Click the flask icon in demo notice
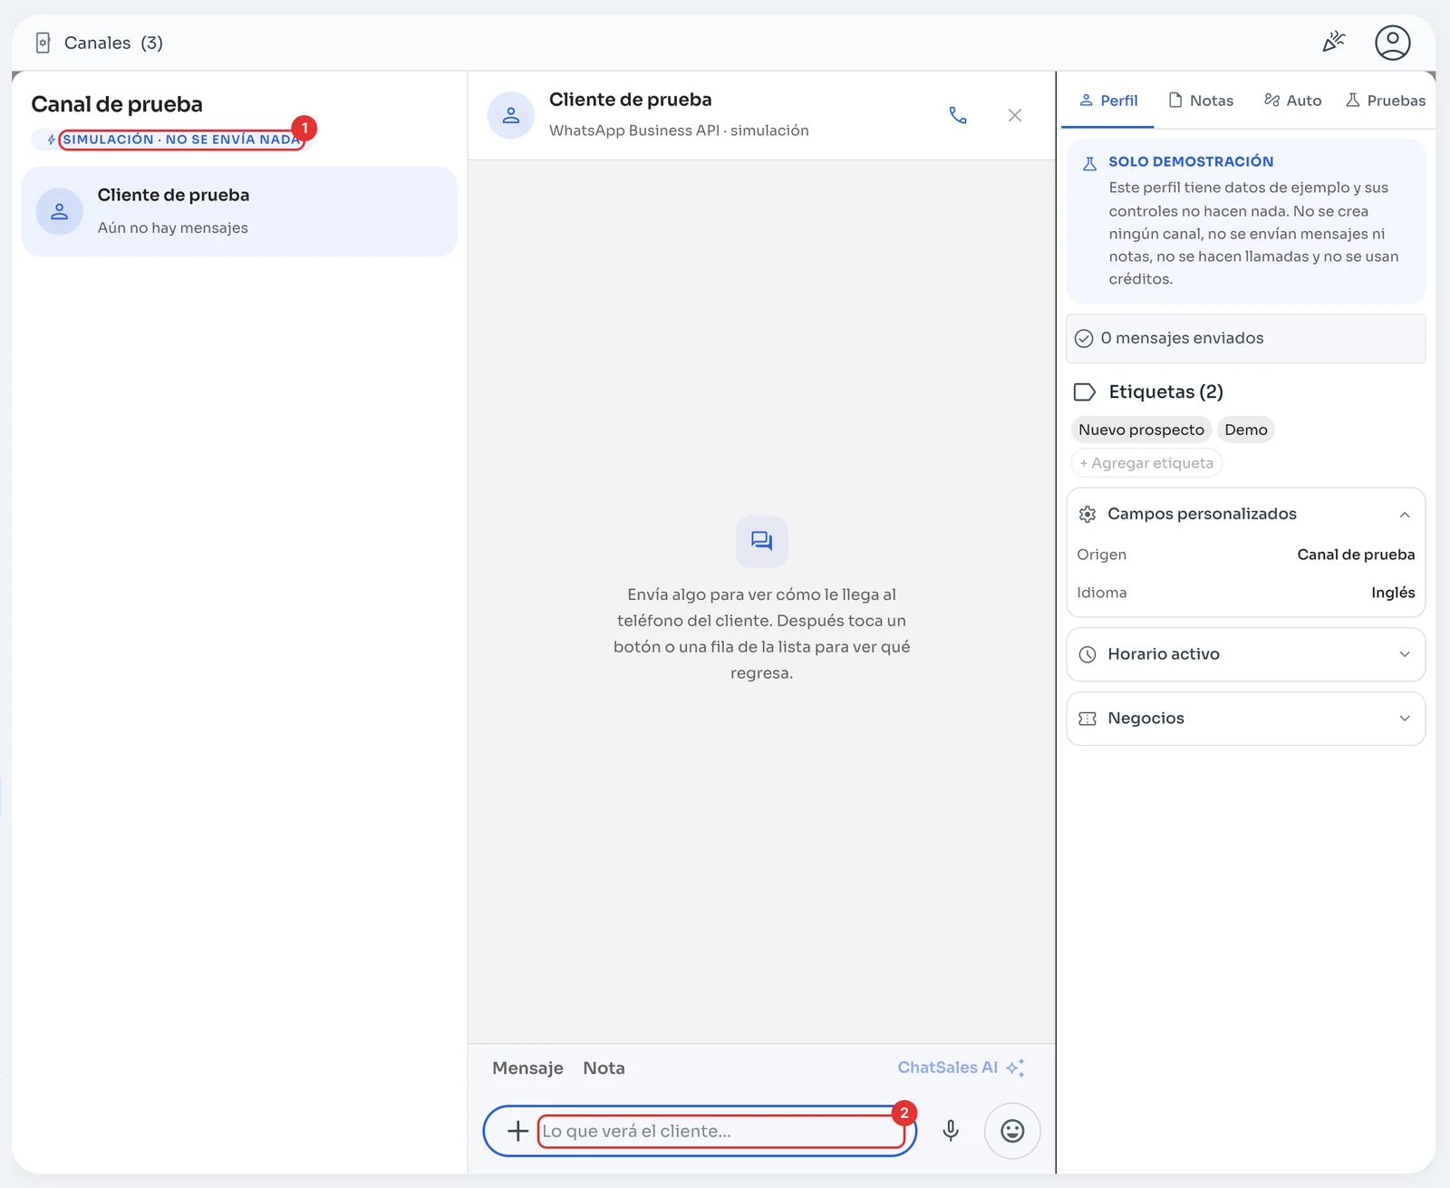This screenshot has width=1450, height=1188. 1089,163
